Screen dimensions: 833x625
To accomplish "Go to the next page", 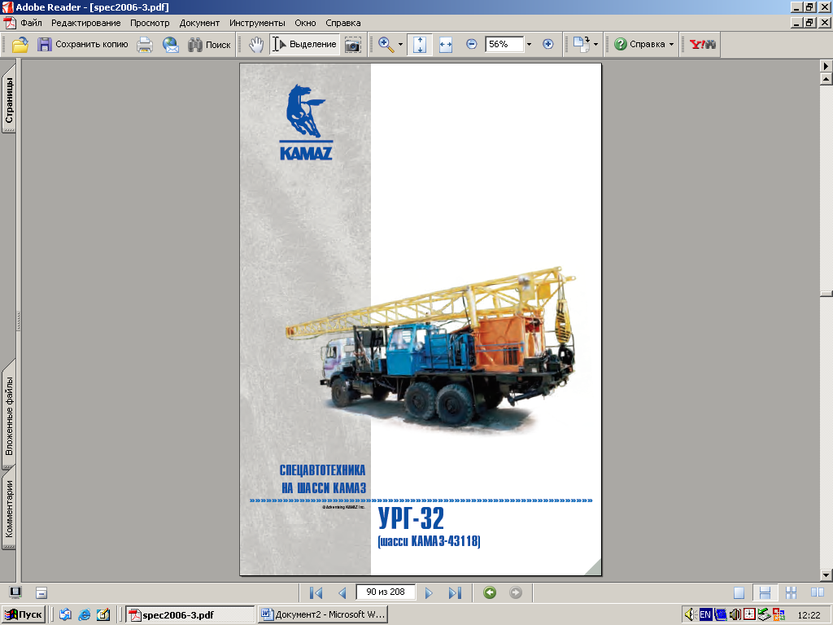I will [429, 592].
